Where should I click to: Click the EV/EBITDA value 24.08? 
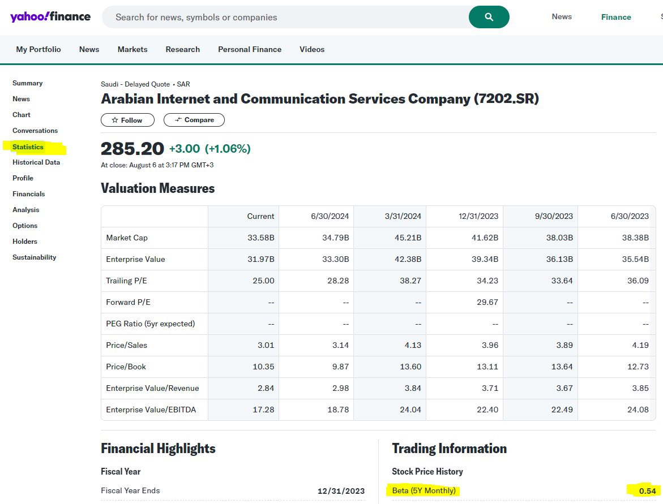click(638, 410)
